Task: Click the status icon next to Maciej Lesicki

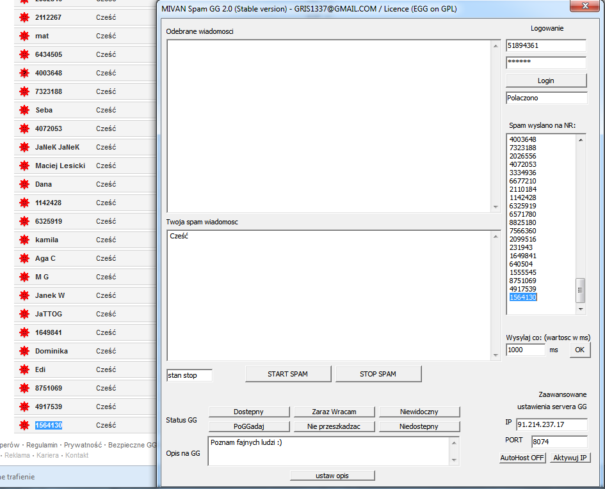Action: pos(24,166)
